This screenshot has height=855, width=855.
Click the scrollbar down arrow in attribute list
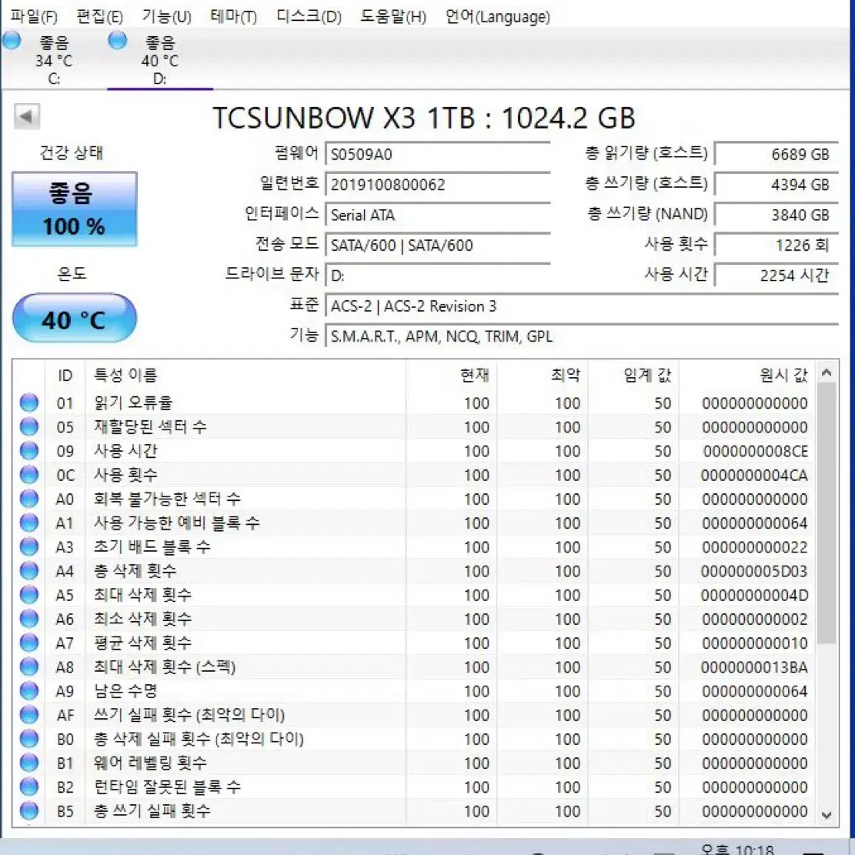(x=827, y=815)
